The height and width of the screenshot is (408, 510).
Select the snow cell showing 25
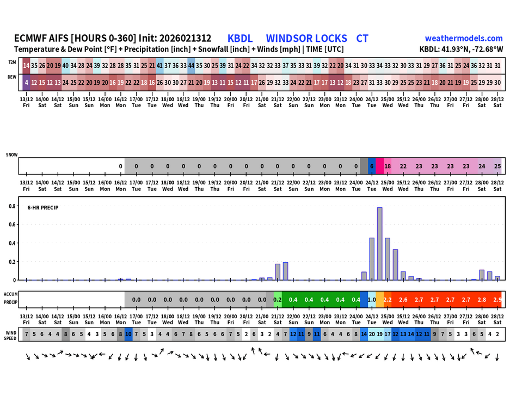(497, 166)
